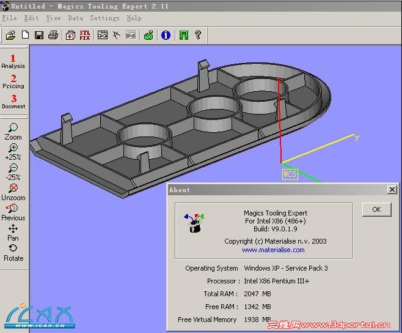This screenshot has width=402, height=333.
Task: Launch the STL FIX tool
Action: pyautogui.click(x=84, y=36)
